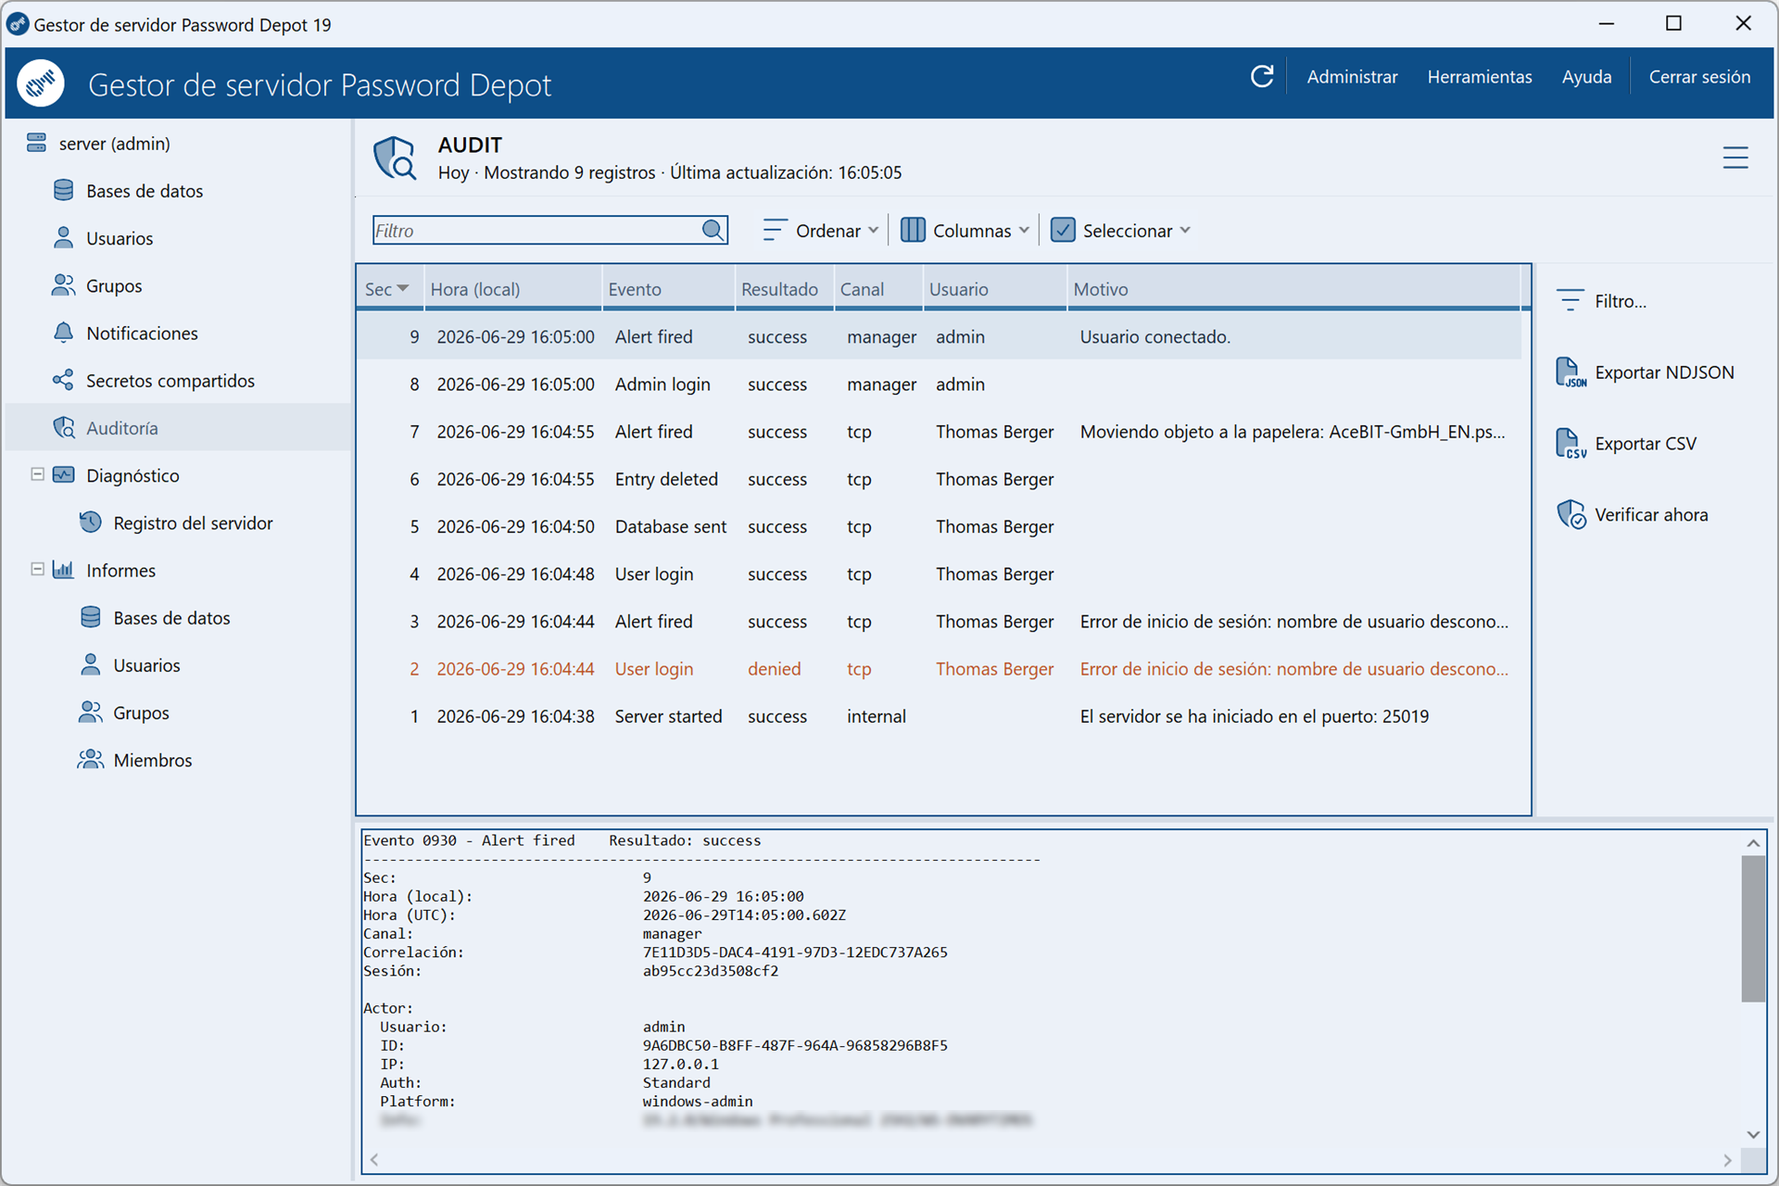Click the Auditoría shield icon in sidebar
Viewport: 1779px width, 1186px height.
63,428
